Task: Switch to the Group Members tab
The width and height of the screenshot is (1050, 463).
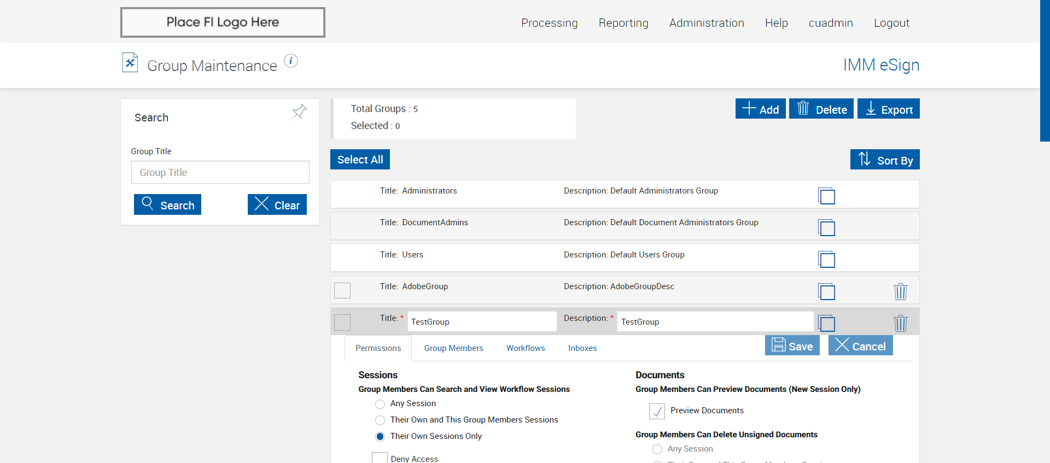Action: [453, 348]
